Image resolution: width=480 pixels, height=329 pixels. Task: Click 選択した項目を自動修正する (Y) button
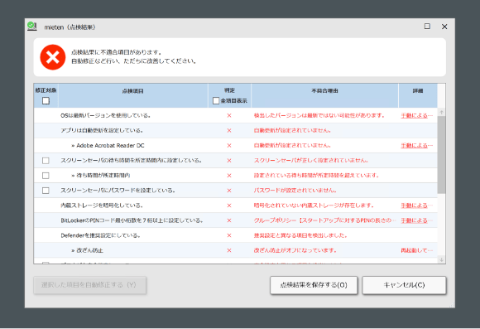pos(89,285)
